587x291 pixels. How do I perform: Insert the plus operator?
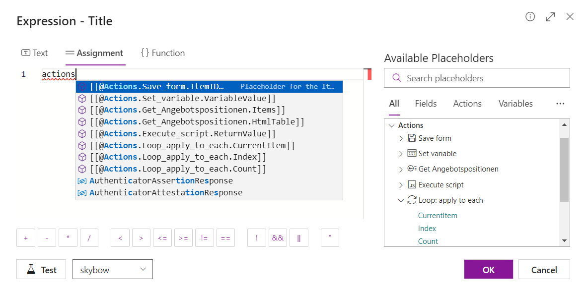click(x=26, y=238)
